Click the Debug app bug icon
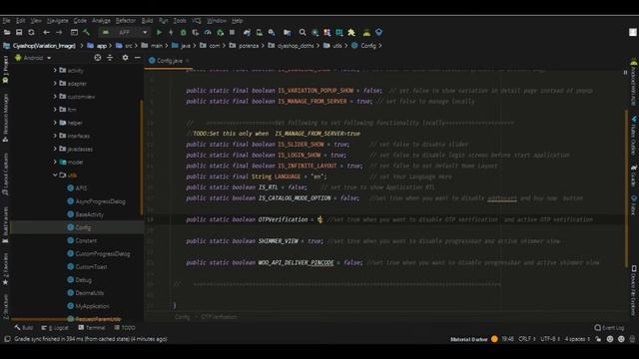Viewport: 639px width, 359px height. point(184,32)
